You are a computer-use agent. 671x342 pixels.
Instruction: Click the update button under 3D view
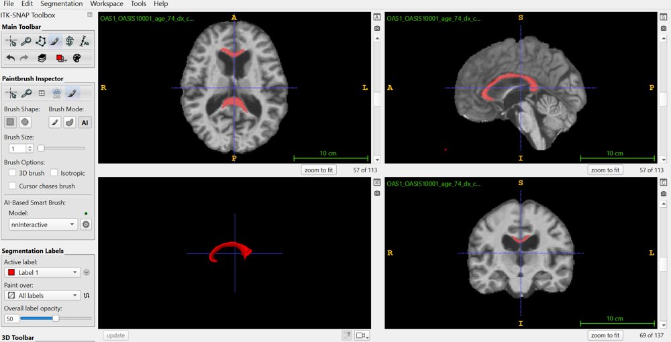[115, 335]
